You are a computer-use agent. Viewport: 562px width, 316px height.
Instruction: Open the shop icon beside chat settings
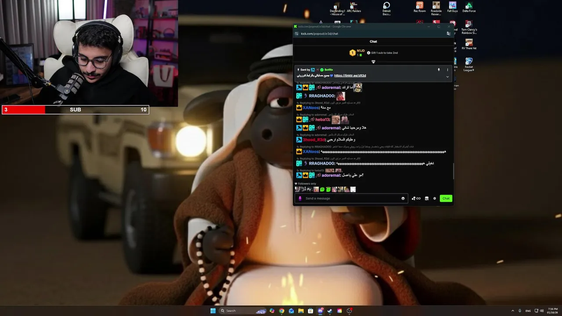point(426,198)
